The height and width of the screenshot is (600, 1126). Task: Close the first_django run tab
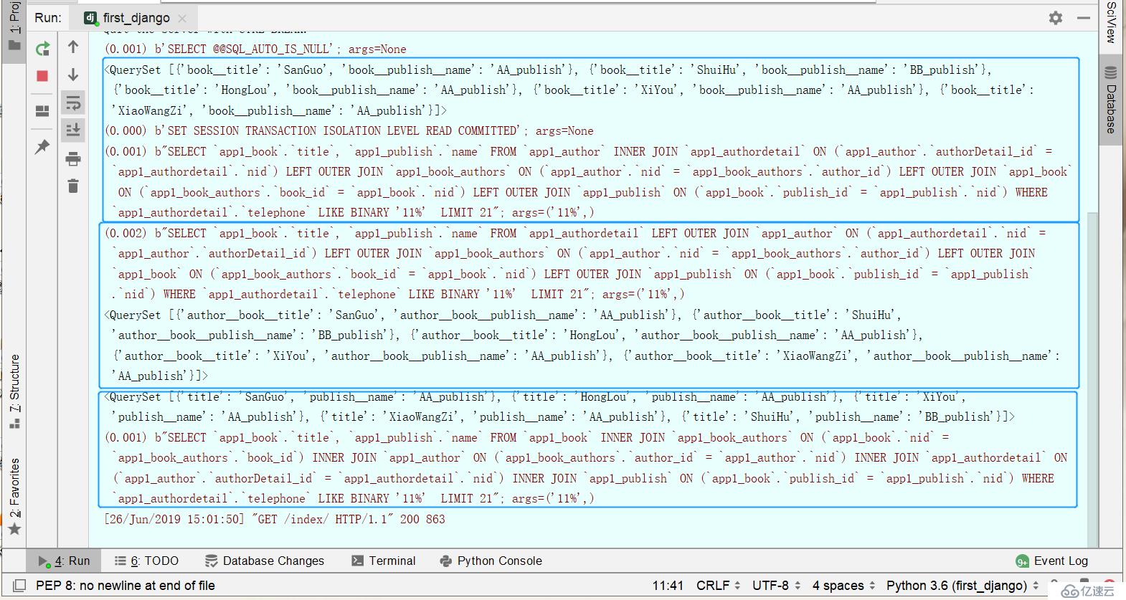[182, 19]
